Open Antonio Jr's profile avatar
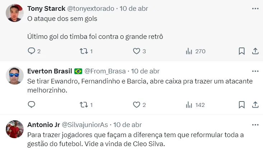The width and height of the screenshot is (263, 149). (15, 129)
